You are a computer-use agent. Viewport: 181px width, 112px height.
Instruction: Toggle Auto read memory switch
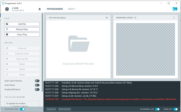pyautogui.click(x=37, y=81)
